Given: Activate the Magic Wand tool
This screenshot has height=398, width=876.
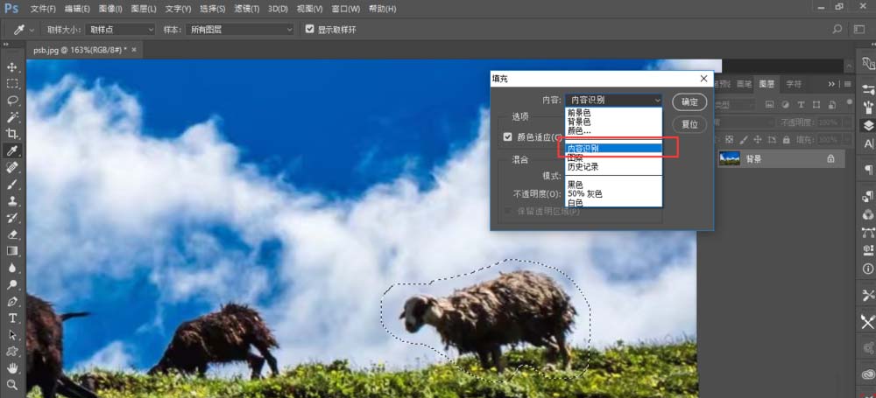Looking at the screenshot, I should pos(12,117).
